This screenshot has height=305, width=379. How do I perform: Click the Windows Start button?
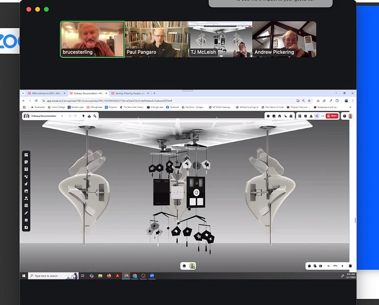[x=24, y=276]
